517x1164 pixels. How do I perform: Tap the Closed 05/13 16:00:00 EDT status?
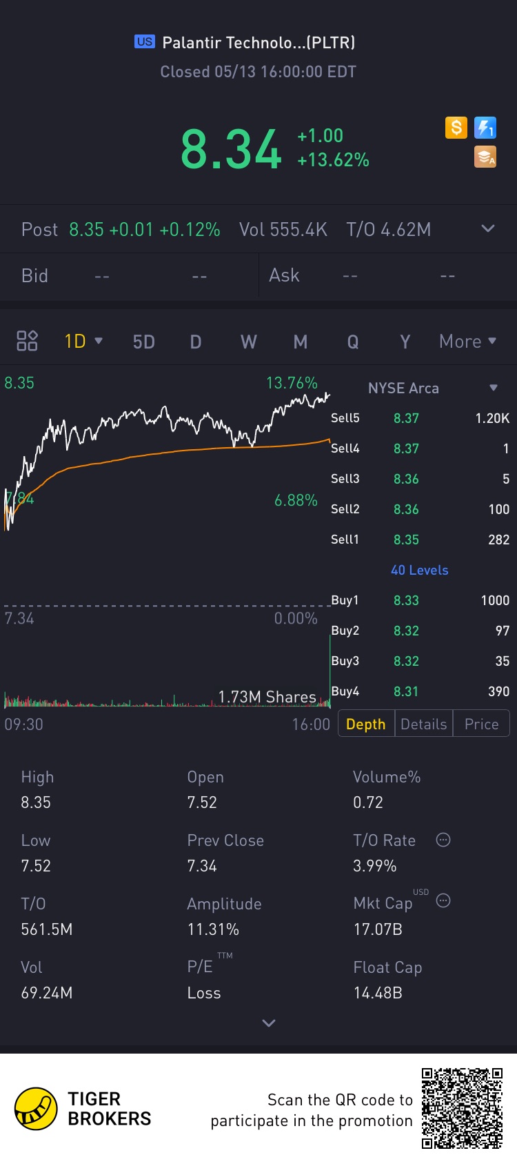[x=258, y=72]
